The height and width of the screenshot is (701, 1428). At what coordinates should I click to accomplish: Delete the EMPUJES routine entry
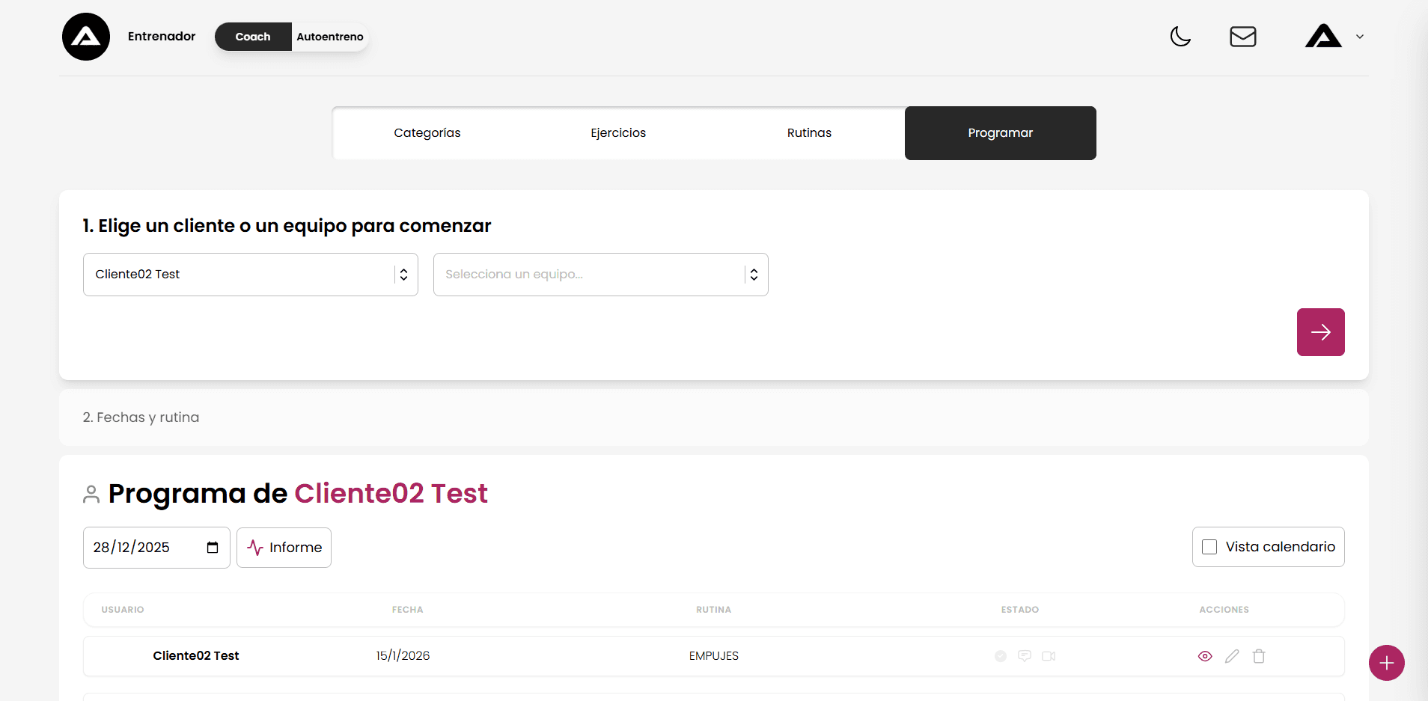[1259, 656]
